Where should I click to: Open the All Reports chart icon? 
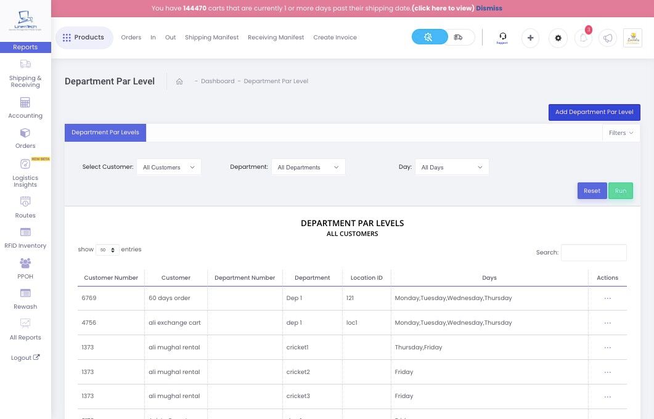25,323
